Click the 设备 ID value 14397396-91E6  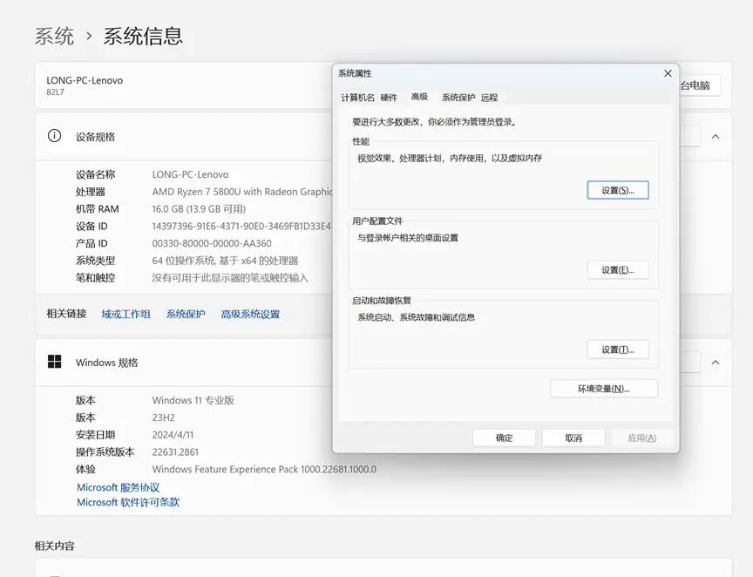tap(241, 227)
